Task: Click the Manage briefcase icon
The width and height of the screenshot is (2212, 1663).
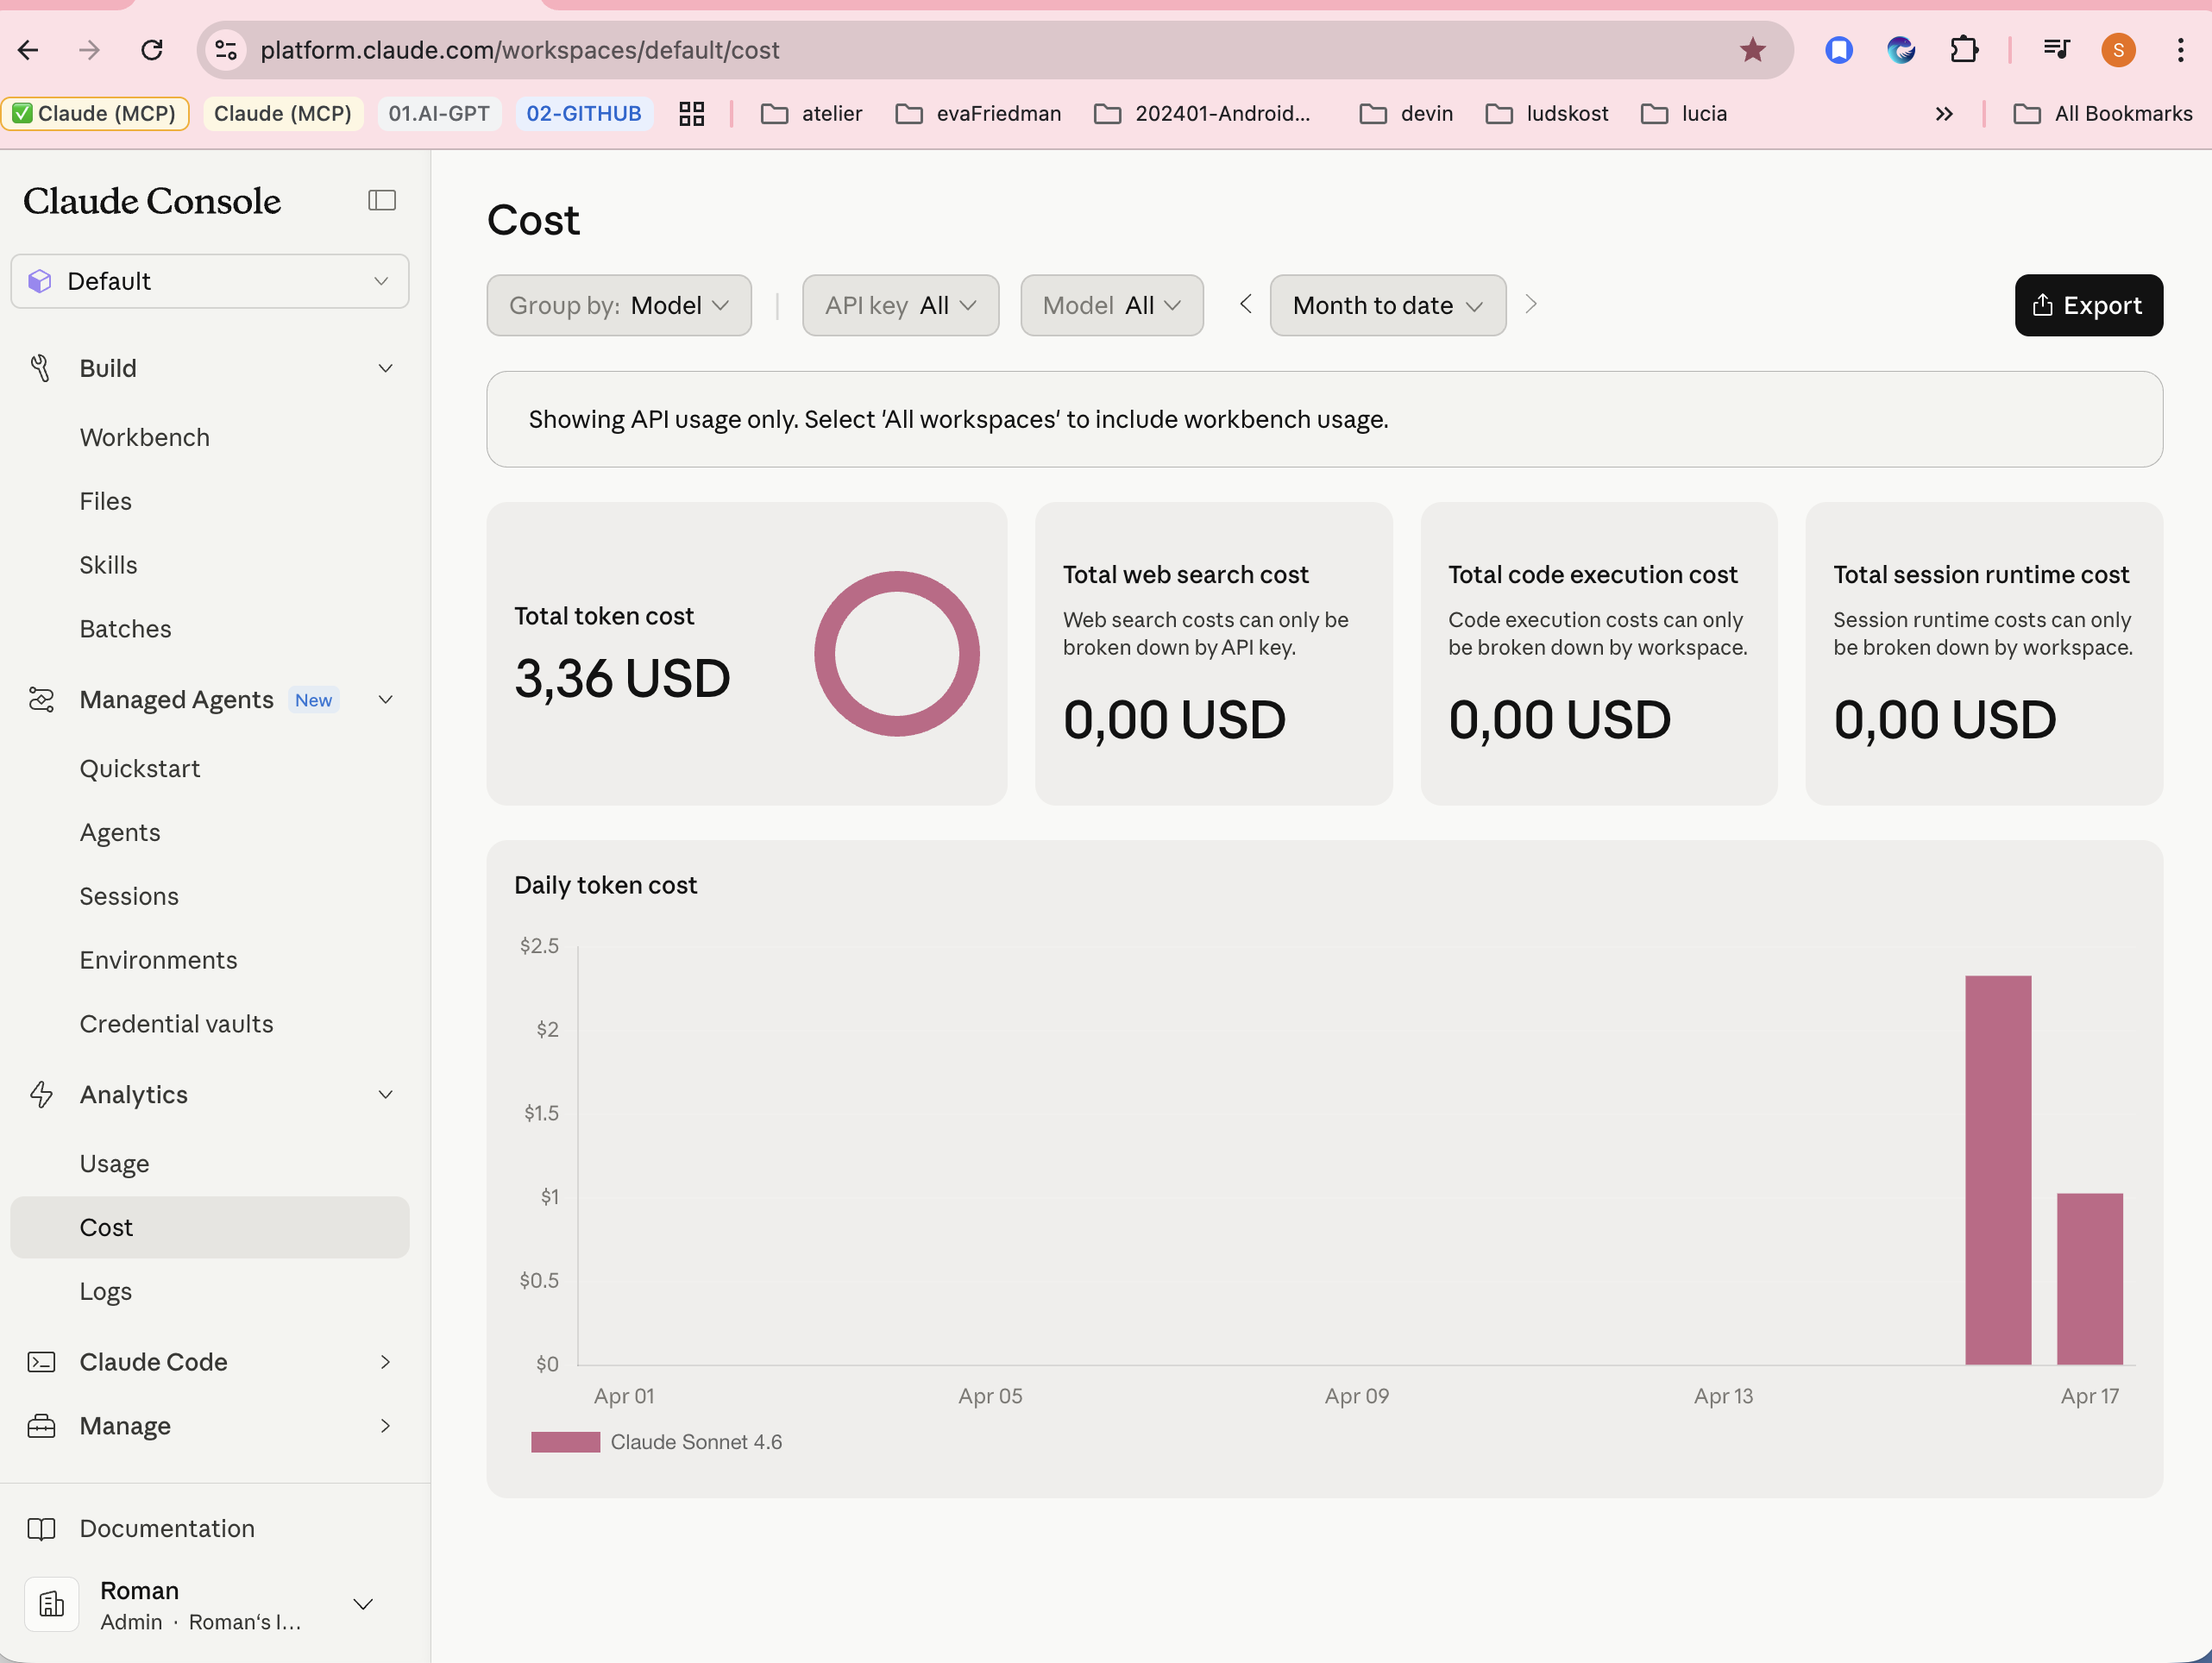Action: (41, 1426)
